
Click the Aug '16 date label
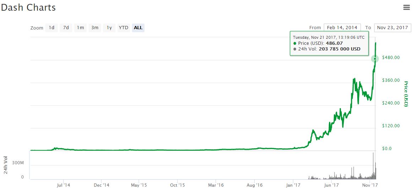coord(255,185)
